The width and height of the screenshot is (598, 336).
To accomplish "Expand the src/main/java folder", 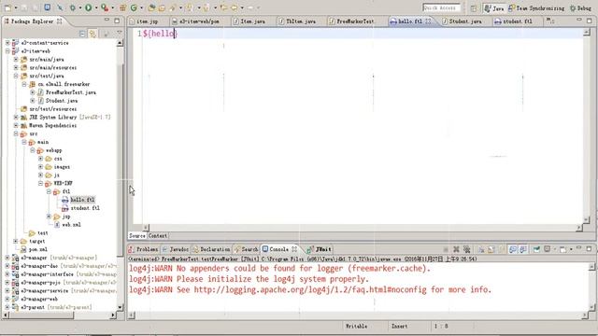I will click(16, 60).
